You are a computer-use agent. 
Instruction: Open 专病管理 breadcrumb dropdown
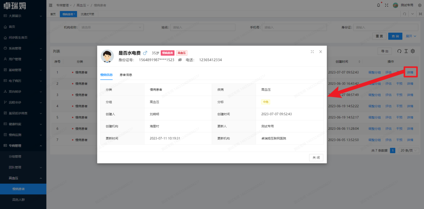tap(64, 5)
